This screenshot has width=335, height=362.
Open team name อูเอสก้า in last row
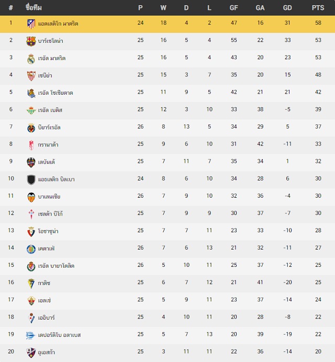point(47,352)
